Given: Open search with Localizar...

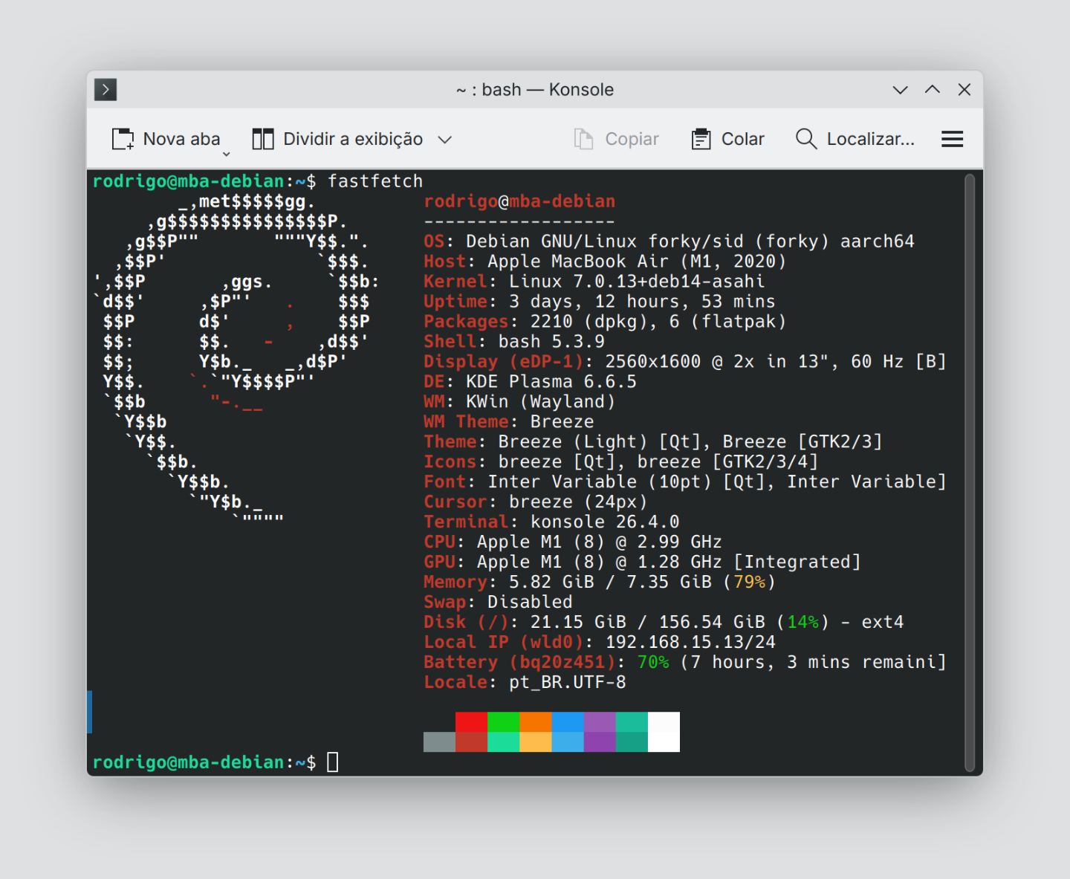Looking at the screenshot, I should click(x=855, y=139).
